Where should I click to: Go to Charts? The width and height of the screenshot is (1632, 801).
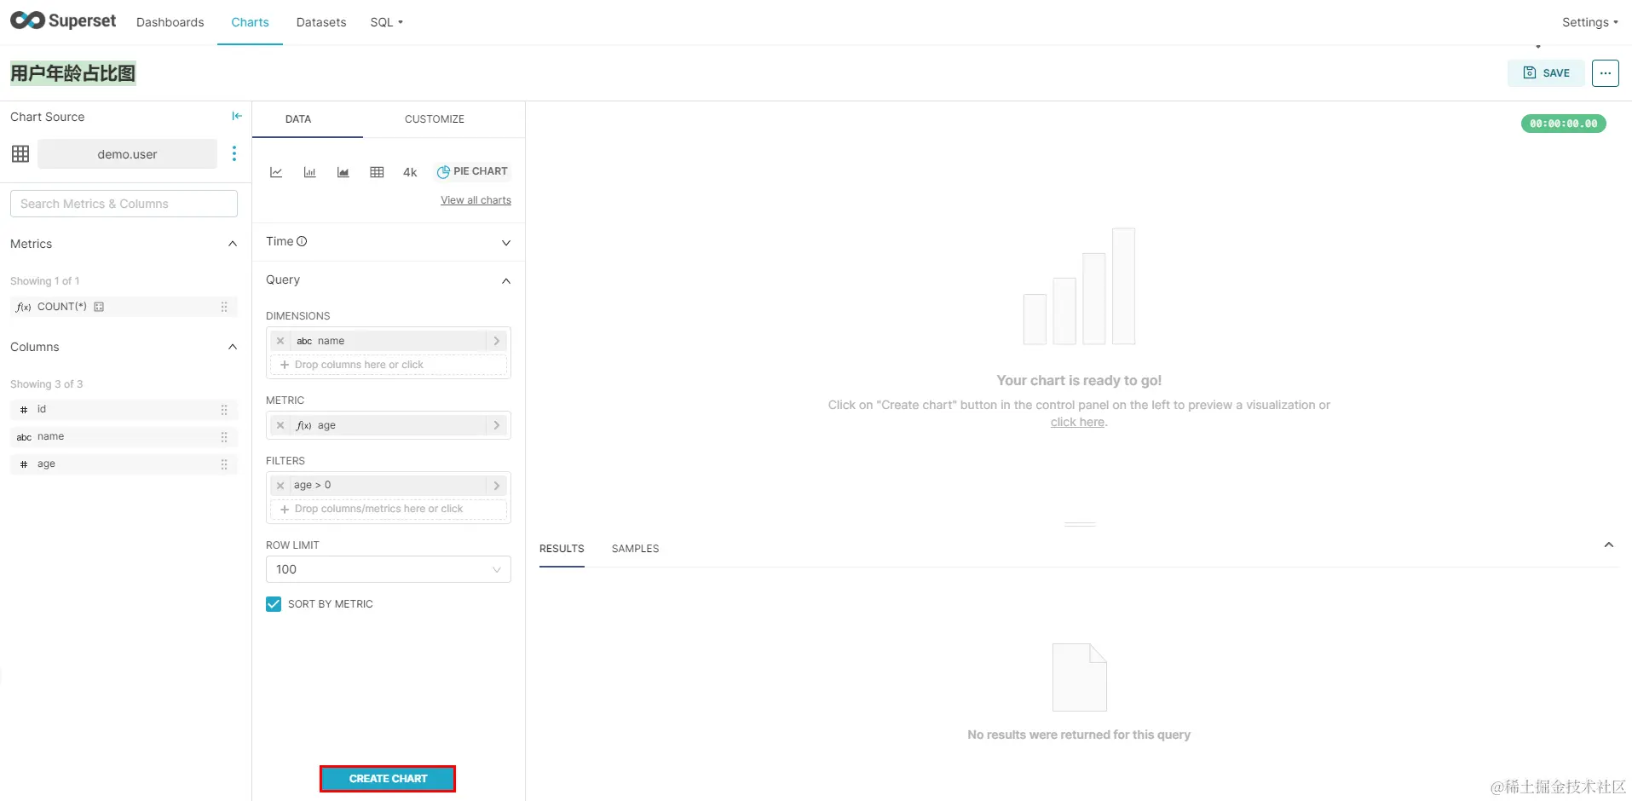[250, 22]
